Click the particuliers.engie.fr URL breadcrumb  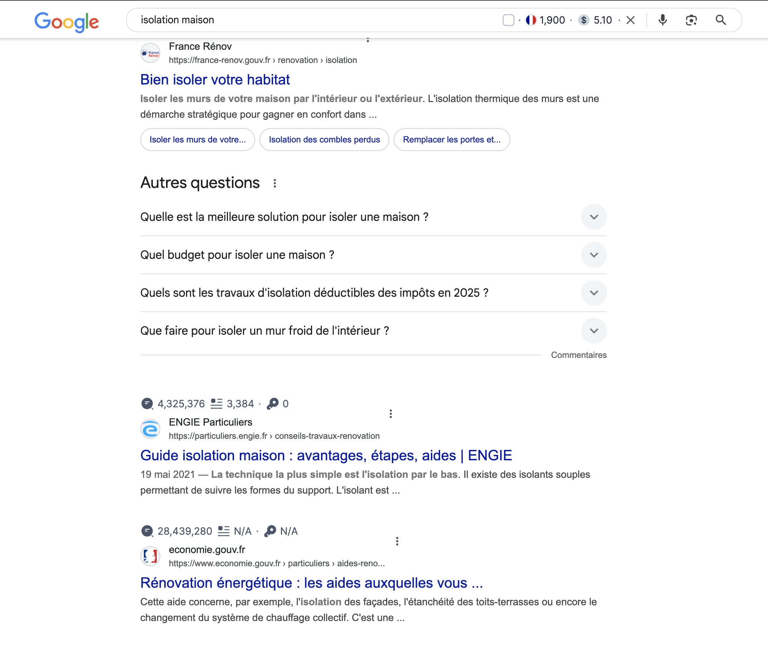click(x=274, y=436)
